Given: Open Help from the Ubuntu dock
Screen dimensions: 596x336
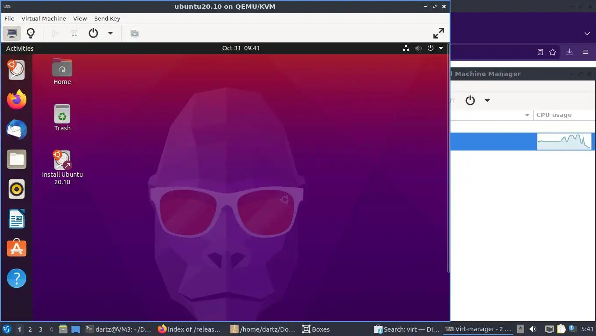Looking at the screenshot, I should pyautogui.click(x=17, y=278).
